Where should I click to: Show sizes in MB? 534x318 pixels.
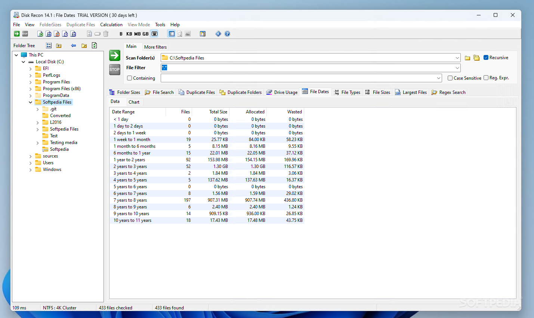point(138,34)
